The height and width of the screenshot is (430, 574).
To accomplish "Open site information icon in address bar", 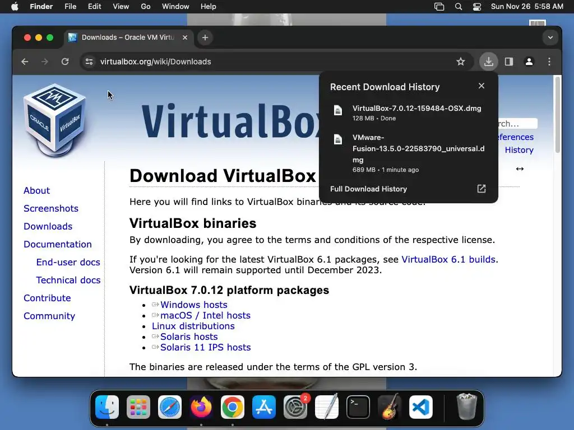I will coord(89,62).
